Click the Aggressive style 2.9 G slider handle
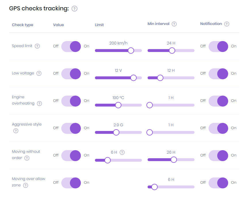This screenshot has height=197, width=248. 116,132
